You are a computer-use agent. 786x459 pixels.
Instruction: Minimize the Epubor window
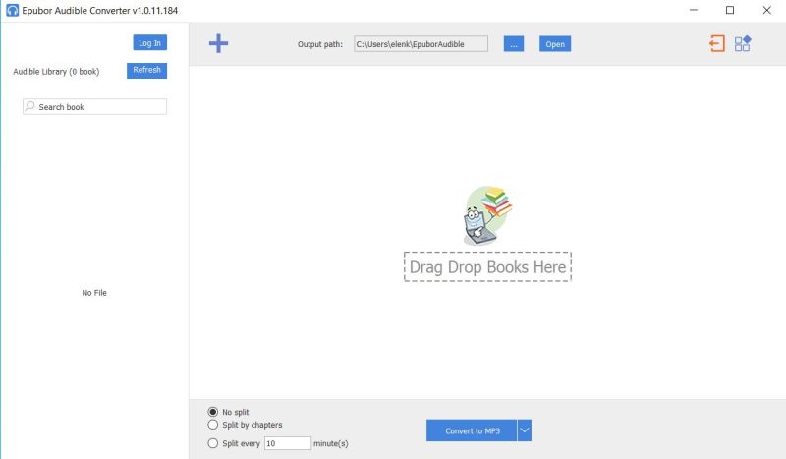point(694,10)
